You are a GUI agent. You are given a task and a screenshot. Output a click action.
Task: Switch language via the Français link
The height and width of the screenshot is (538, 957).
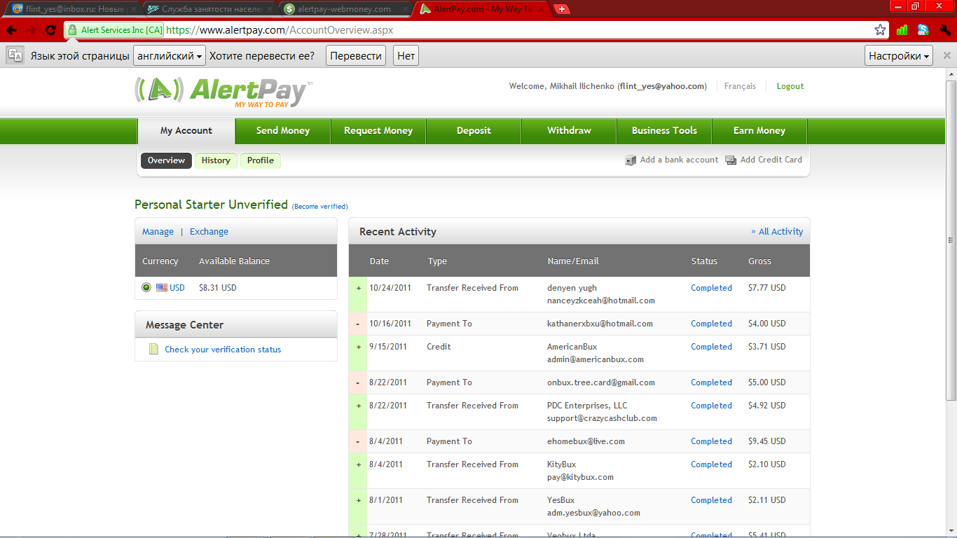pyautogui.click(x=740, y=86)
